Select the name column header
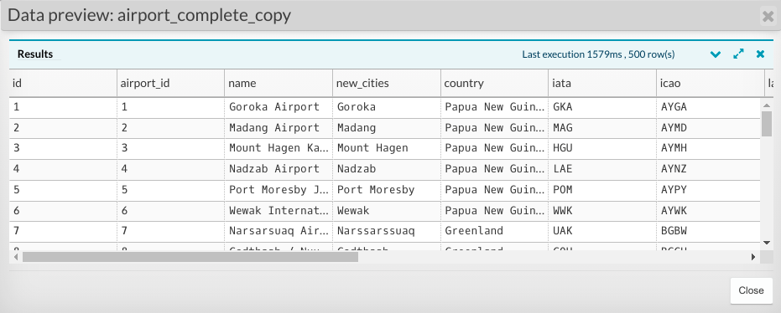Viewport: 781px width, 313px height. coord(279,83)
